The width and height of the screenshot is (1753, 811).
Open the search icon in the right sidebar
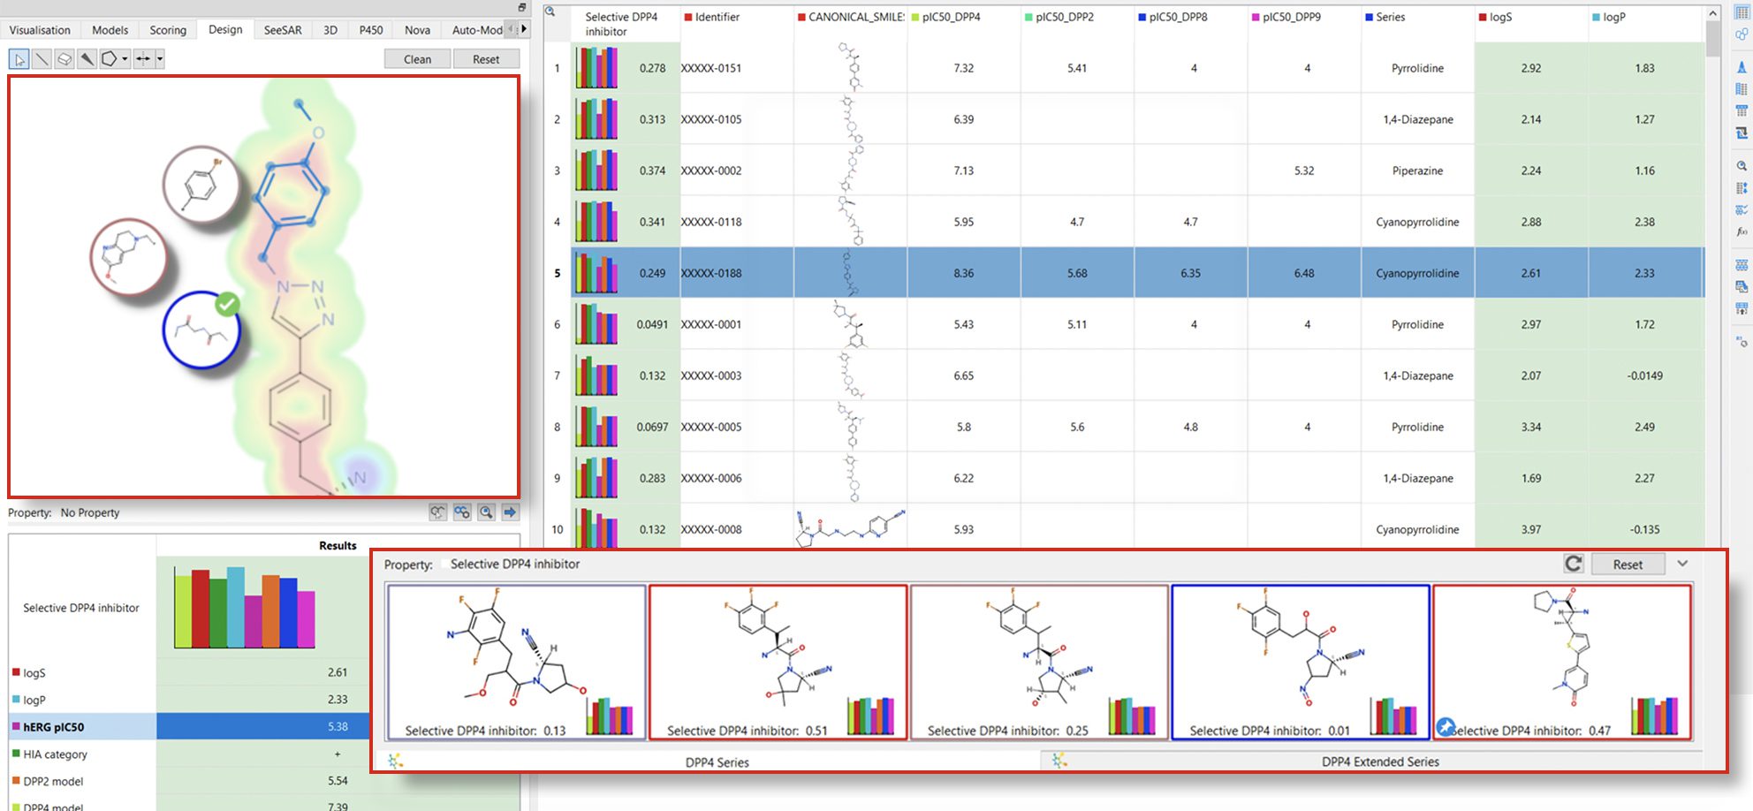pyautogui.click(x=1742, y=165)
